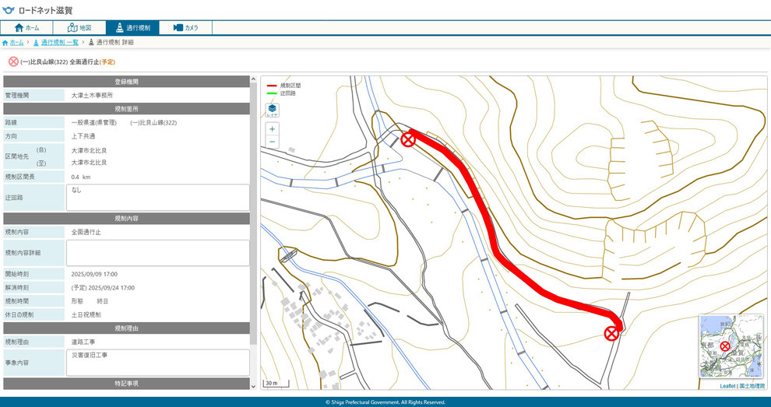Screen dimensions: 771x407
Task: Zoom in the map with plus button
Action: coord(272,129)
